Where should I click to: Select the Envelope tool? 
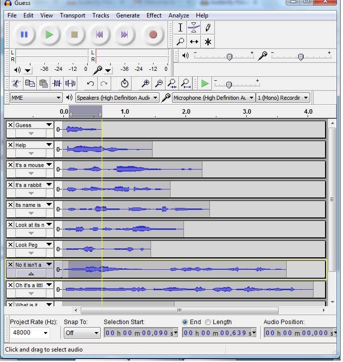[194, 28]
